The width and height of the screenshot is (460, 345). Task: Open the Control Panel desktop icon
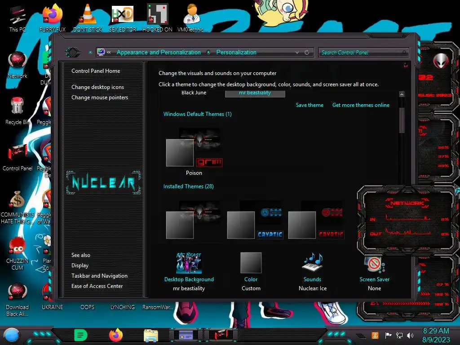[x=18, y=158]
